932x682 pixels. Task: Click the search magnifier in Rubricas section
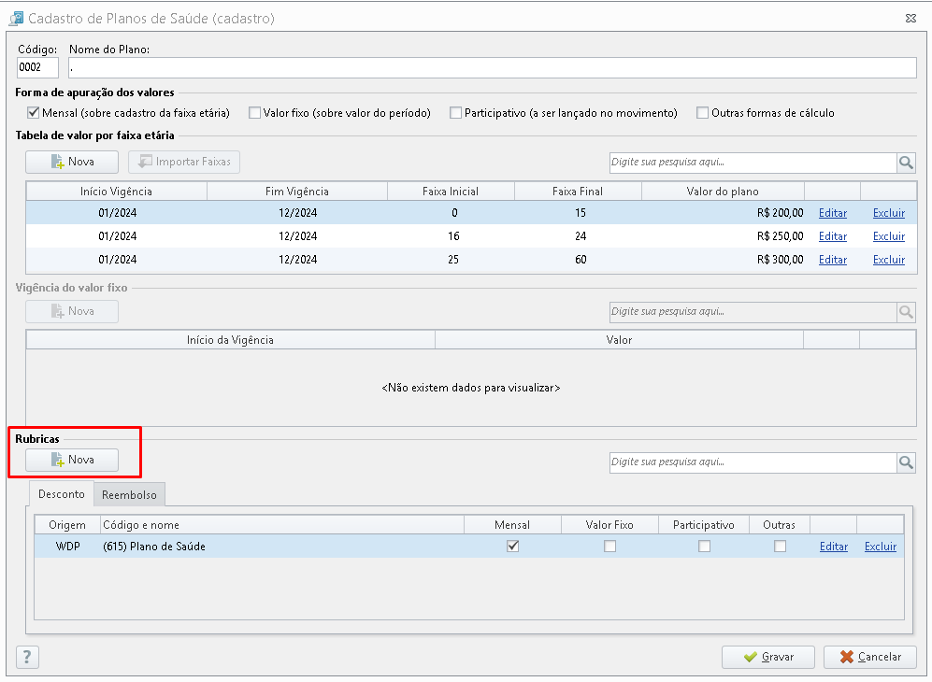pos(906,462)
